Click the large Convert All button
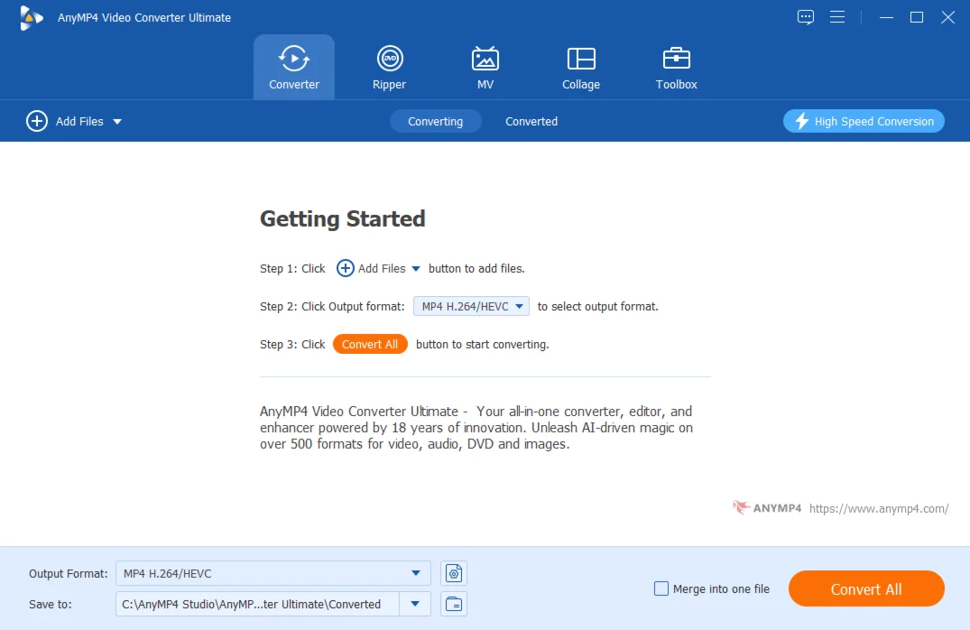 865,589
